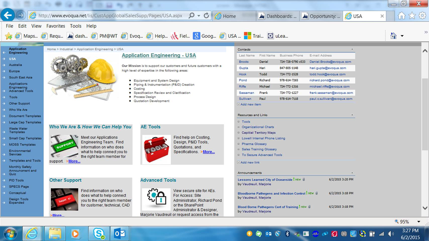Close the USA browser tab
Image resolution: width=429 pixels, height=241 pixels.
coord(382,16)
